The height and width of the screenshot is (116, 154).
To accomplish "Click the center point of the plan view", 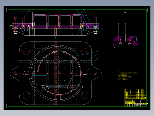I will (55, 73).
